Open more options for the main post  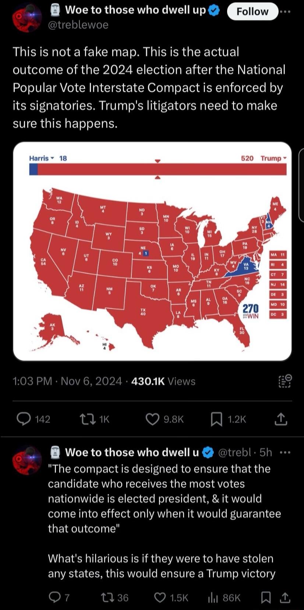pyautogui.click(x=285, y=11)
